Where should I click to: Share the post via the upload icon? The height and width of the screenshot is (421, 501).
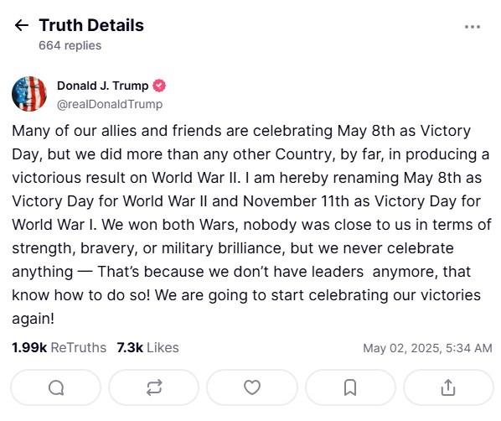tap(448, 387)
